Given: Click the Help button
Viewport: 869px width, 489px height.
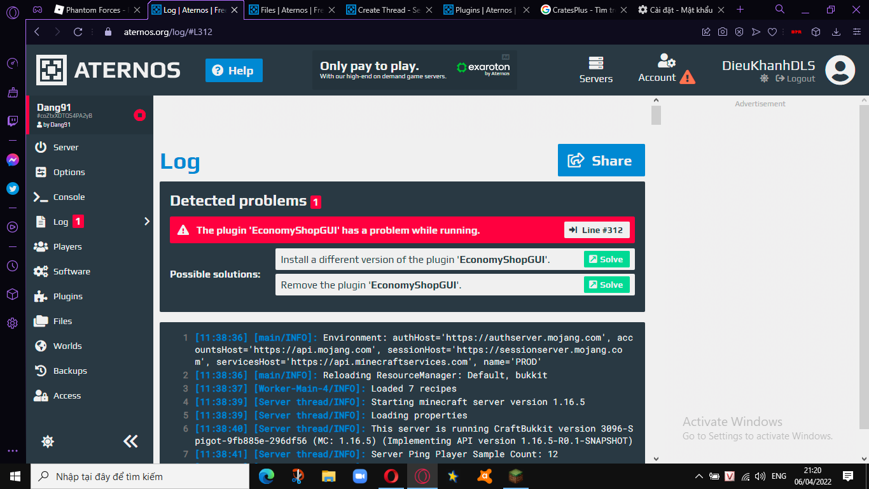Looking at the screenshot, I should 234,71.
